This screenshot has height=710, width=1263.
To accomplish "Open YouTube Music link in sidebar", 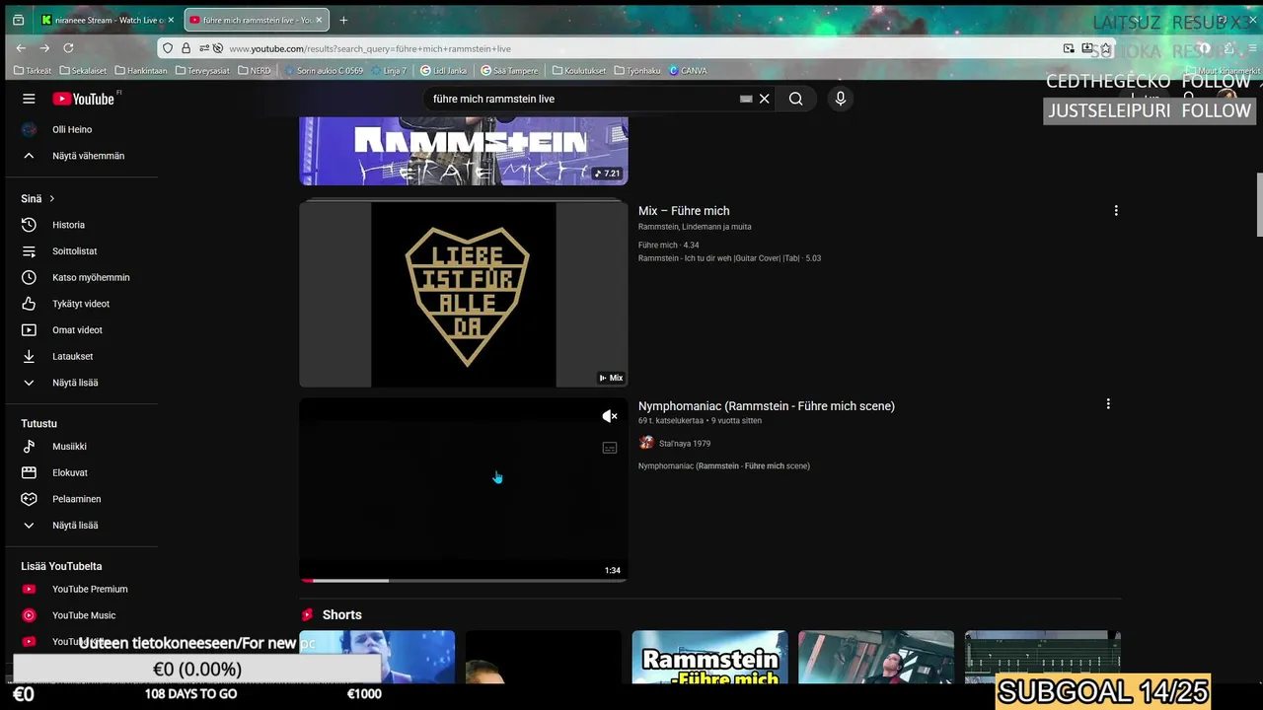I will (x=81, y=615).
